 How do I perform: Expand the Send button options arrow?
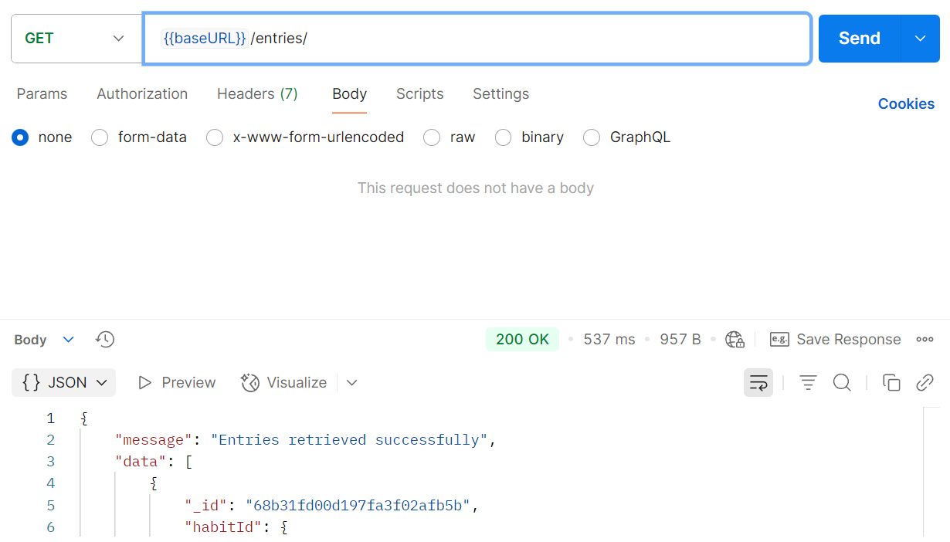[x=920, y=38]
